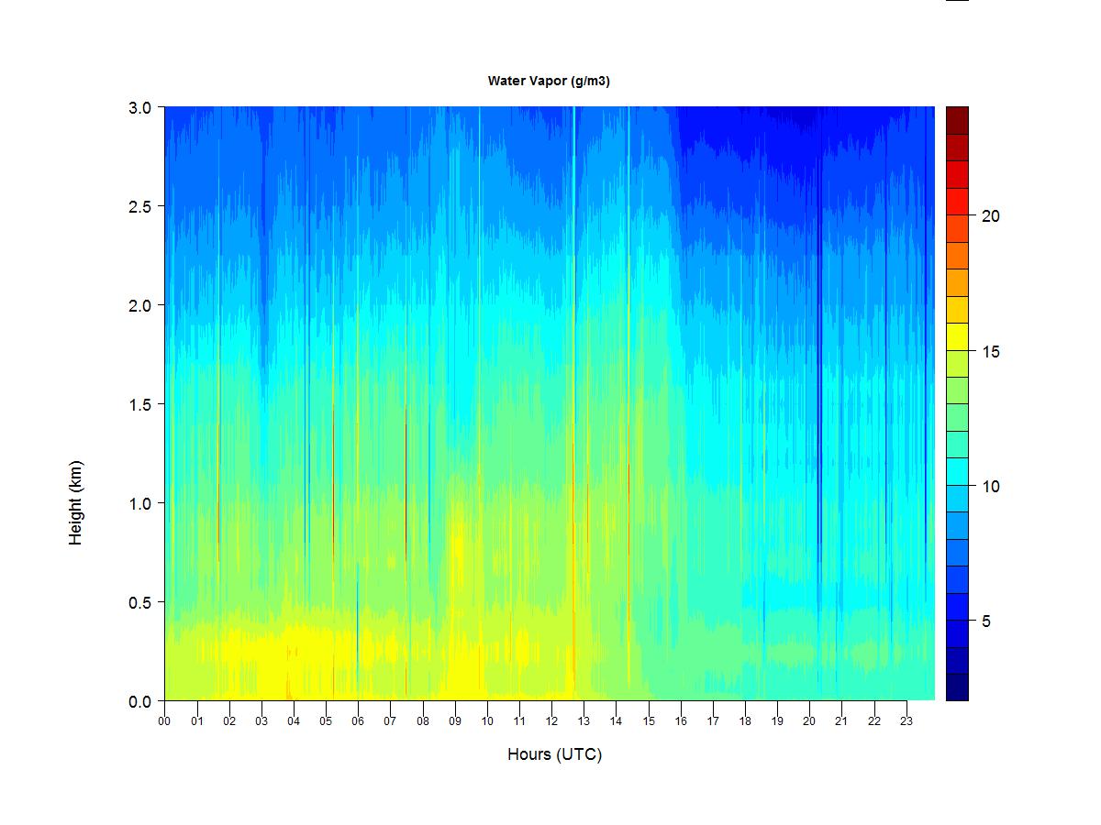The height and width of the screenshot is (825, 1101).
Task: Click the "14" hour tick label
Action: point(617,721)
